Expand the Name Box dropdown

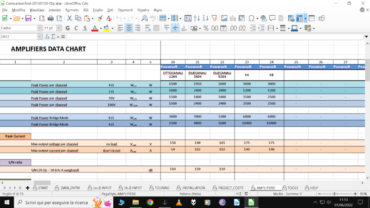click(39, 37)
